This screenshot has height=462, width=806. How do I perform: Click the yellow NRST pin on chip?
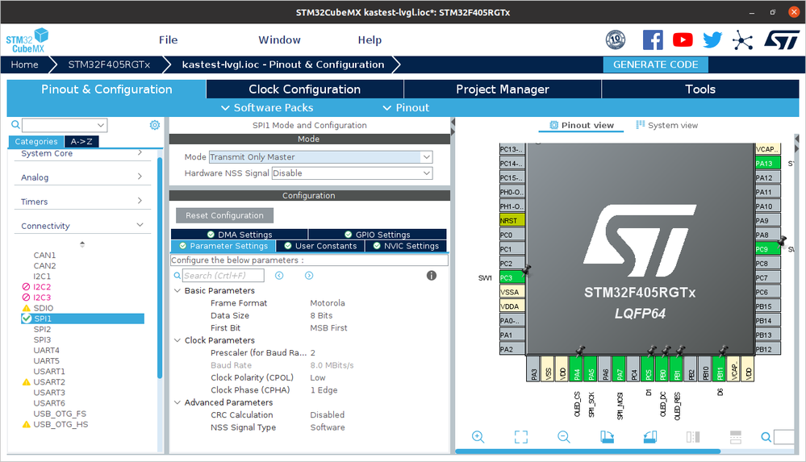[x=512, y=220]
